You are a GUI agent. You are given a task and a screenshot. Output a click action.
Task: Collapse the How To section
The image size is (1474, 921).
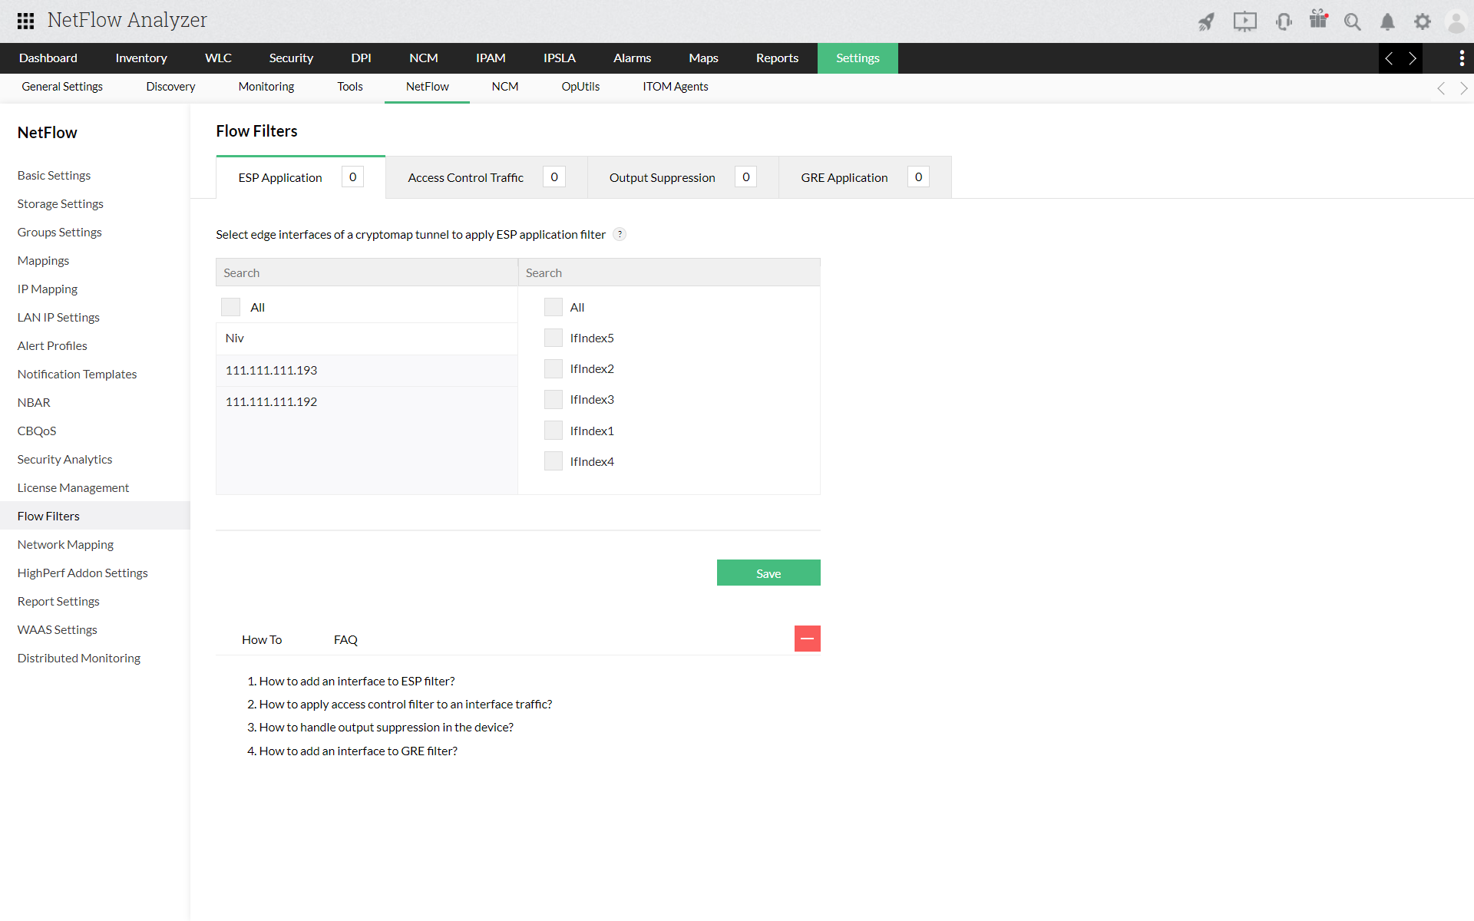807,638
